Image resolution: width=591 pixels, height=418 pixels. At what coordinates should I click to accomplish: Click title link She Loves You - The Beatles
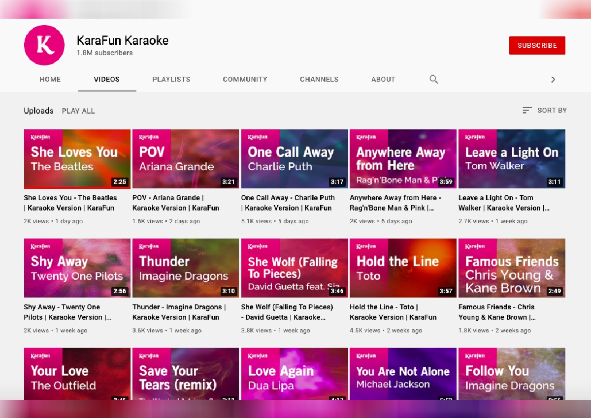tap(70, 203)
